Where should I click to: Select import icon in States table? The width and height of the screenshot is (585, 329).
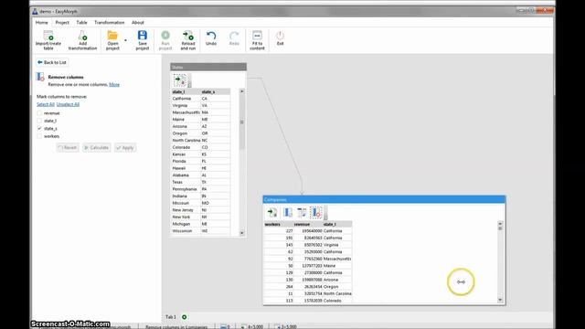point(181,80)
